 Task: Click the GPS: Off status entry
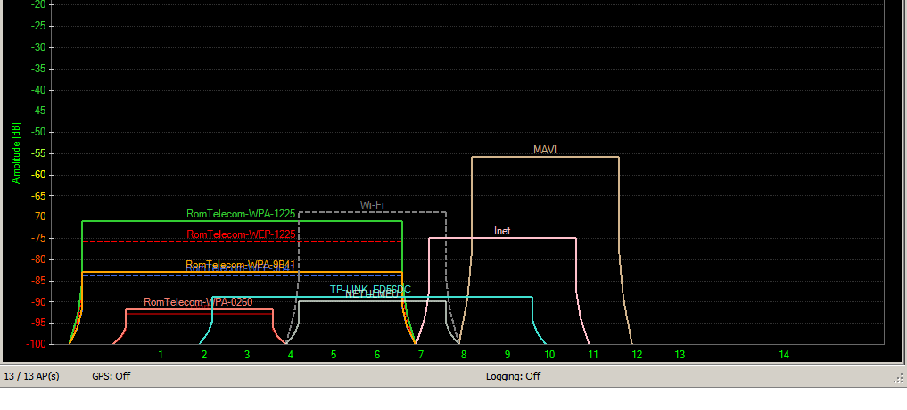click(111, 376)
